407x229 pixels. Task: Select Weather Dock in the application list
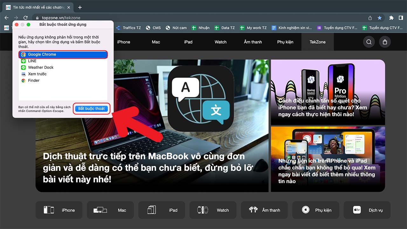point(63,67)
